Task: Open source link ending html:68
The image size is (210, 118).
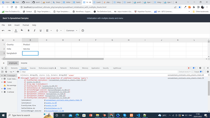Action: [186, 75]
